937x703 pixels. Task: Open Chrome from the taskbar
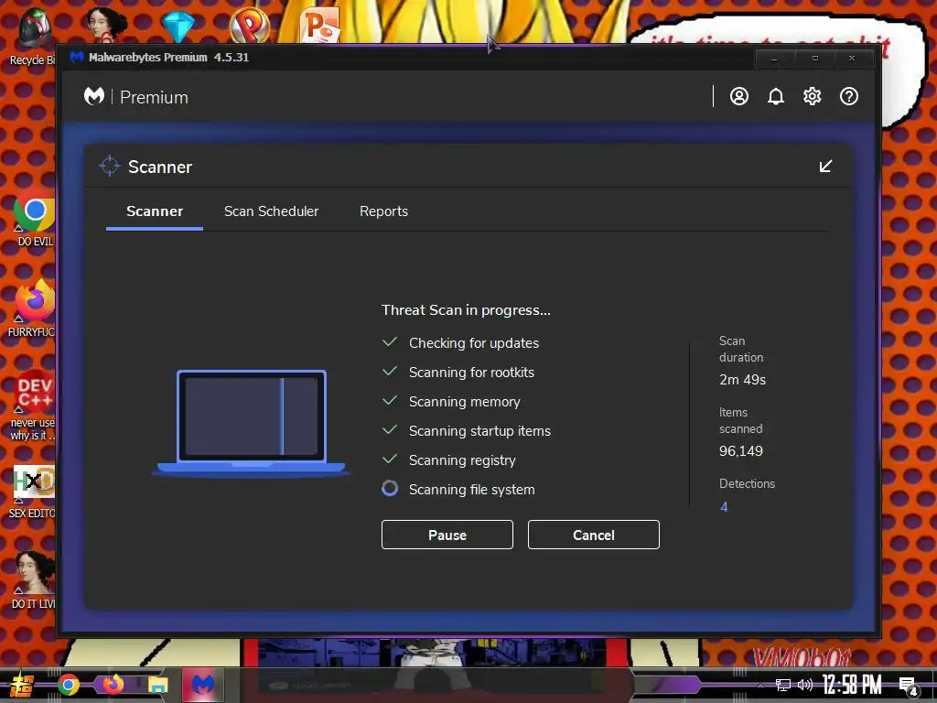click(x=68, y=685)
